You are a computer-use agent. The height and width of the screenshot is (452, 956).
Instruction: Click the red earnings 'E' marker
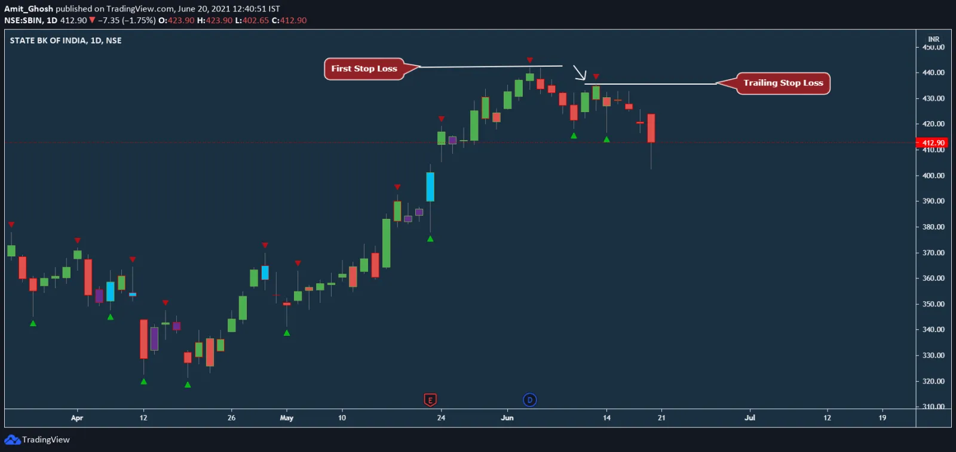430,400
